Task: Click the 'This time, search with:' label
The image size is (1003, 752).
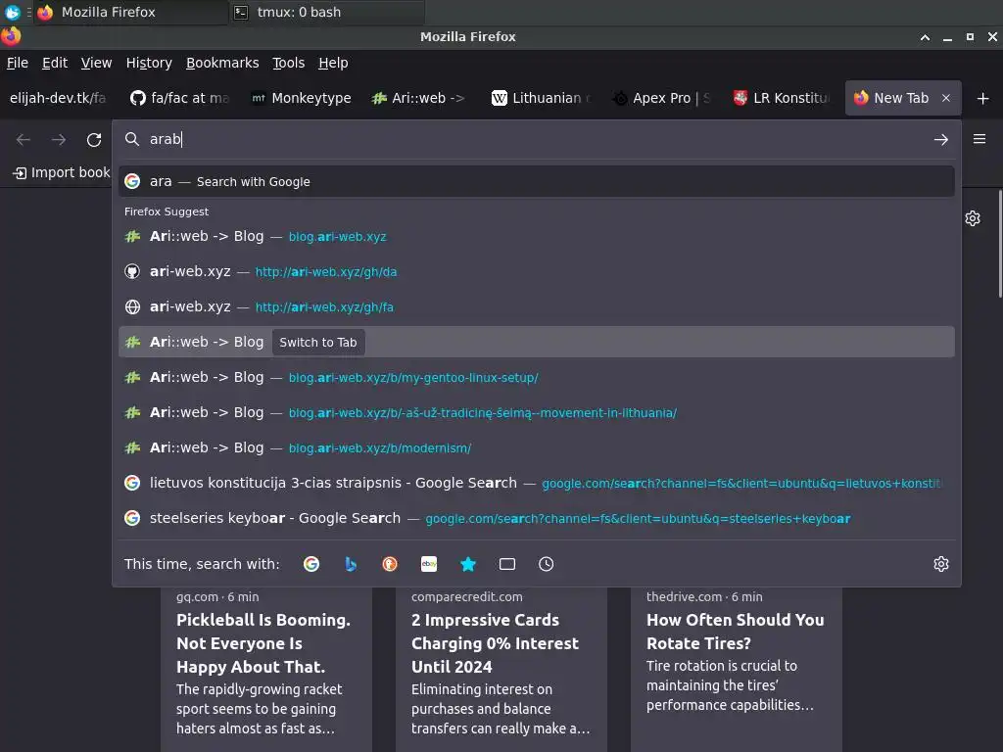Action: [202, 564]
